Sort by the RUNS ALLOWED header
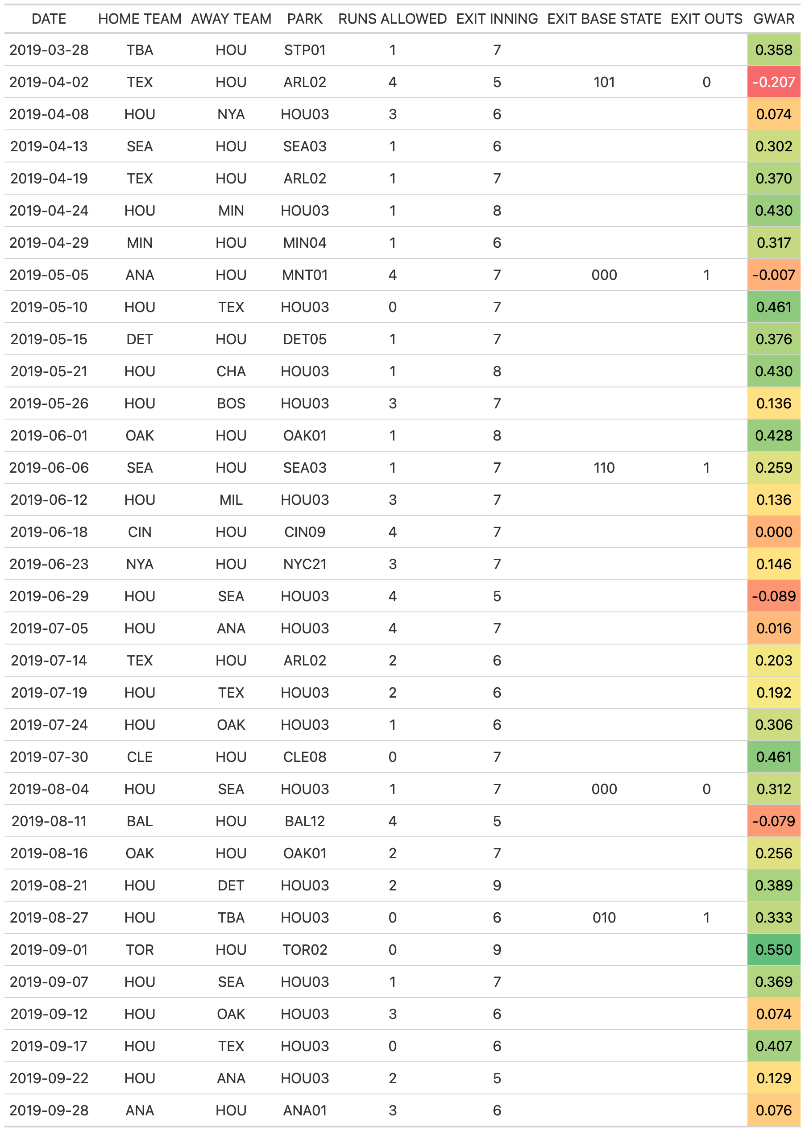 pos(392,19)
